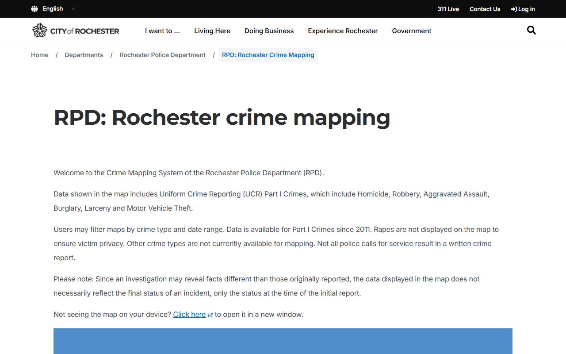Expand the English language dropdown chevron
The height and width of the screenshot is (354, 566).
(x=73, y=9)
